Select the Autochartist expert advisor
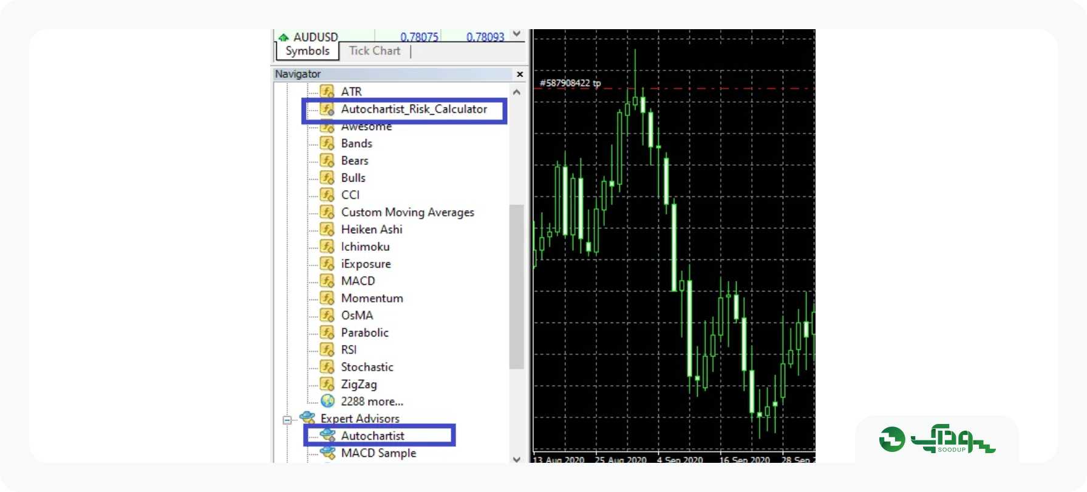1087x492 pixels. tap(373, 436)
